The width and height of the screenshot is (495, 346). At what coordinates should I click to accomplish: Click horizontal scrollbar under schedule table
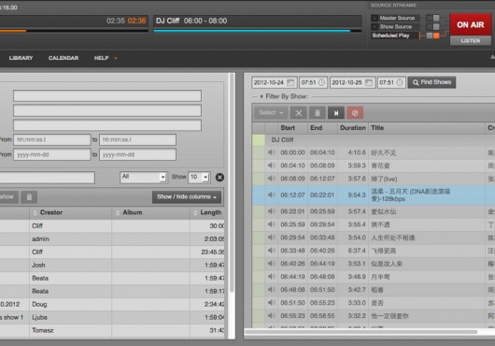[x=361, y=331]
